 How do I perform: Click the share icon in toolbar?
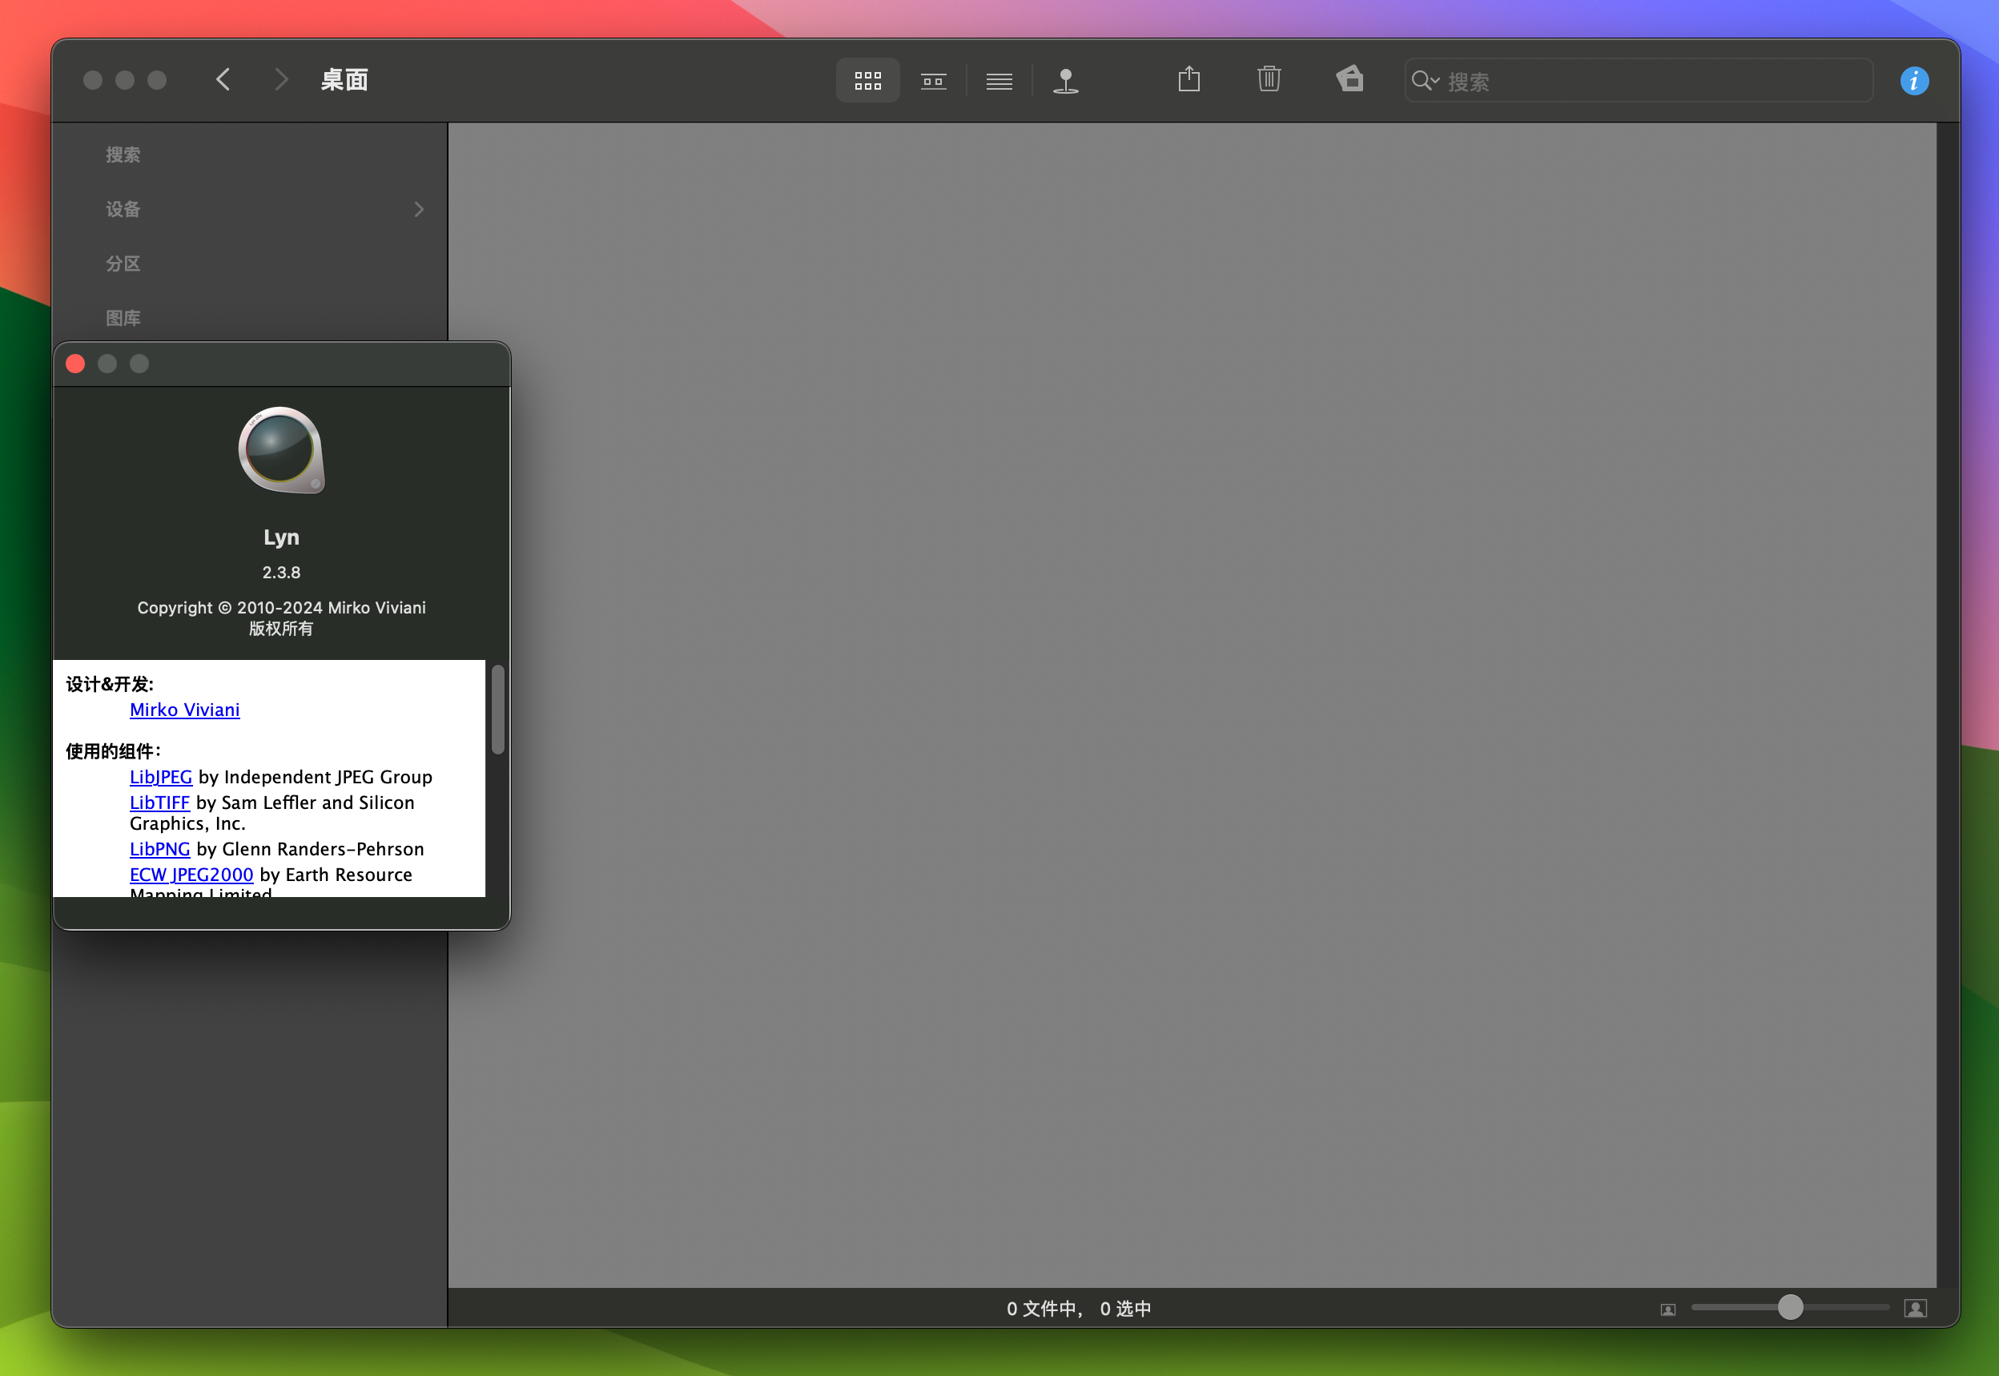[x=1189, y=79]
